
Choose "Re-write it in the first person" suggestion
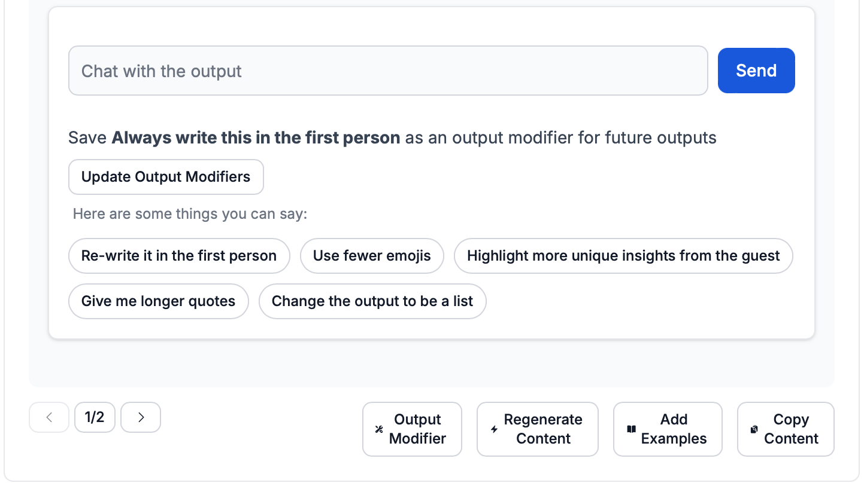pos(179,256)
